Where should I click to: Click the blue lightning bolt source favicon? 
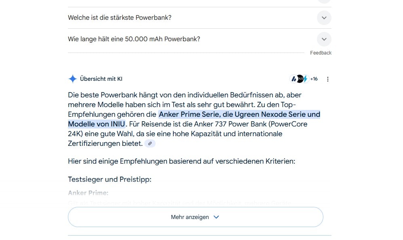coord(306,78)
